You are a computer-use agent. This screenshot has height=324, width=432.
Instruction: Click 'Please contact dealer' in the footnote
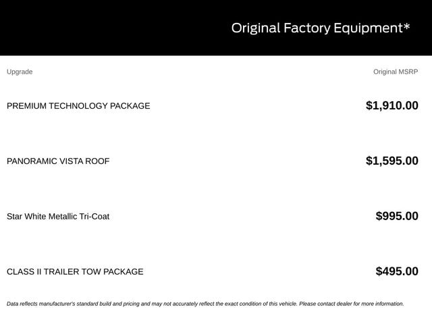point(325,304)
